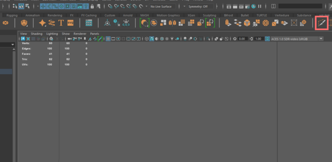This screenshot has height=162, width=332.
Task: Select by component type mode icon
Action: (28, 6)
